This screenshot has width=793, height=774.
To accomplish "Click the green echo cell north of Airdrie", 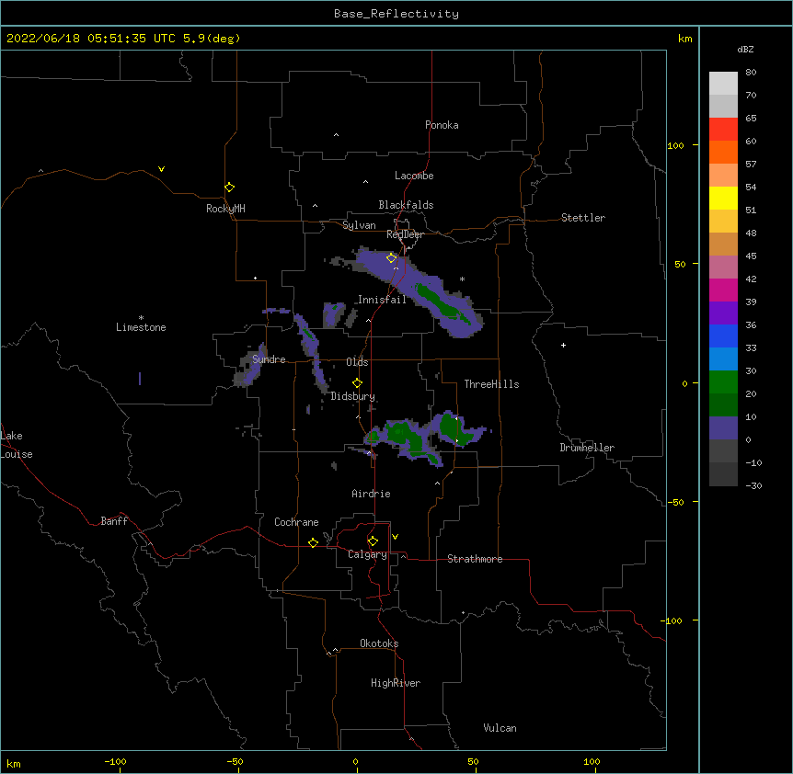I will tap(405, 436).
